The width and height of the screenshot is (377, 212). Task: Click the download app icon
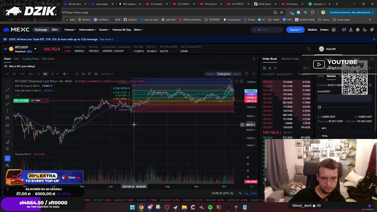pyautogui.click(x=351, y=30)
